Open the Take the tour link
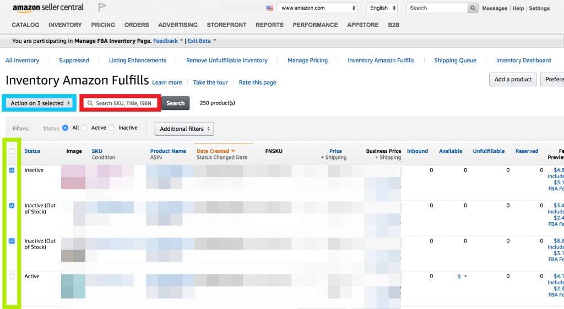Image resolution: width=564 pixels, height=309 pixels. [210, 82]
